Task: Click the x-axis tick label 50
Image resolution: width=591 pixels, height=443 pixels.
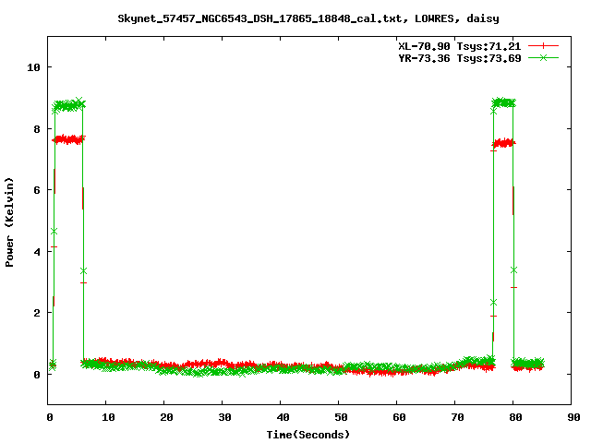Action: (x=341, y=417)
